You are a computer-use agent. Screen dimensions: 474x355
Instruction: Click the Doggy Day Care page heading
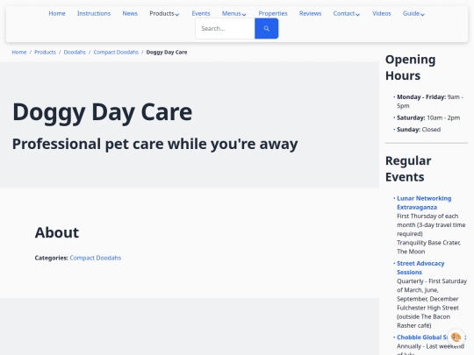pos(102,112)
